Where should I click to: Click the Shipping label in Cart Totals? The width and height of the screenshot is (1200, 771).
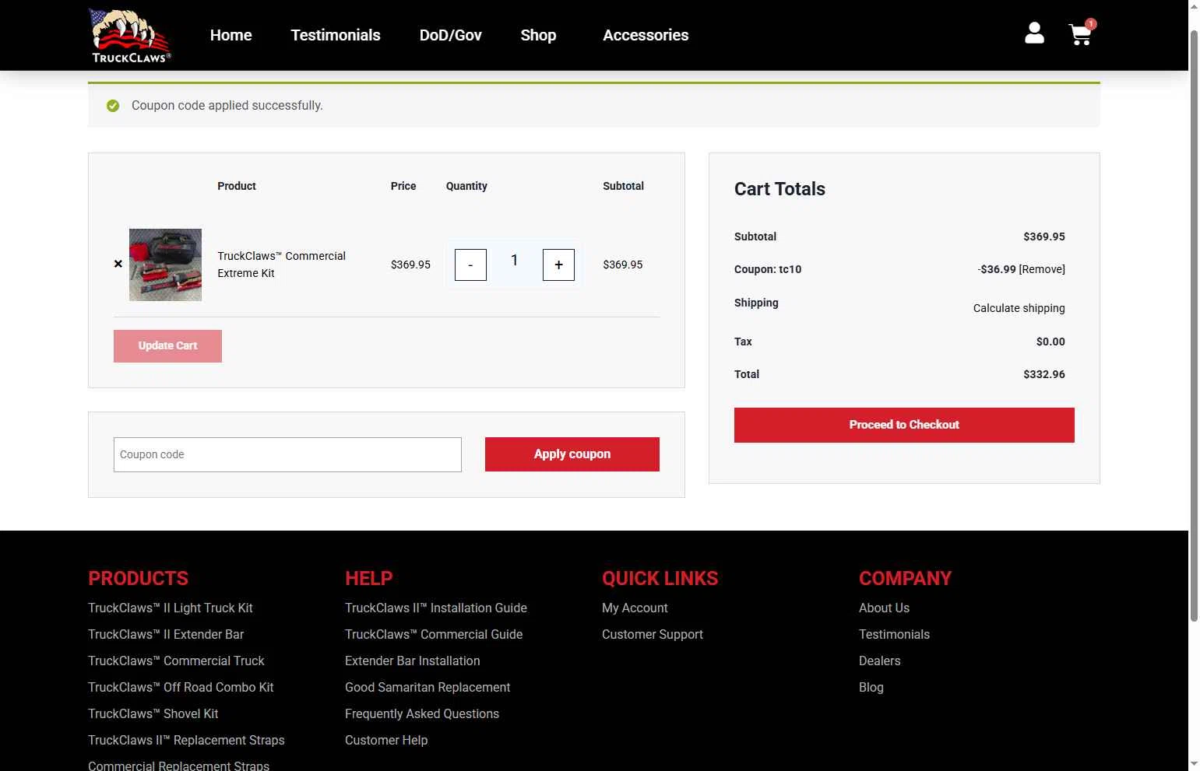(x=756, y=303)
